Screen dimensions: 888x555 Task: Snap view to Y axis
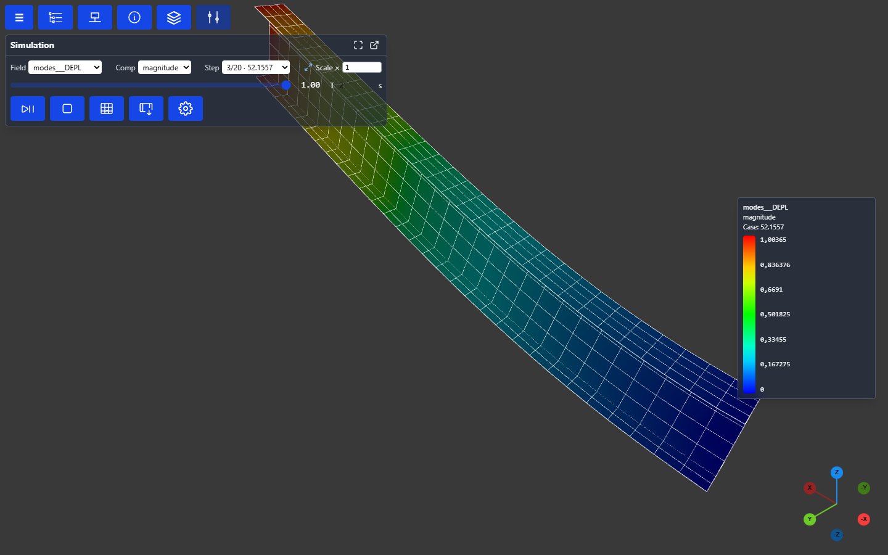pyautogui.click(x=810, y=519)
